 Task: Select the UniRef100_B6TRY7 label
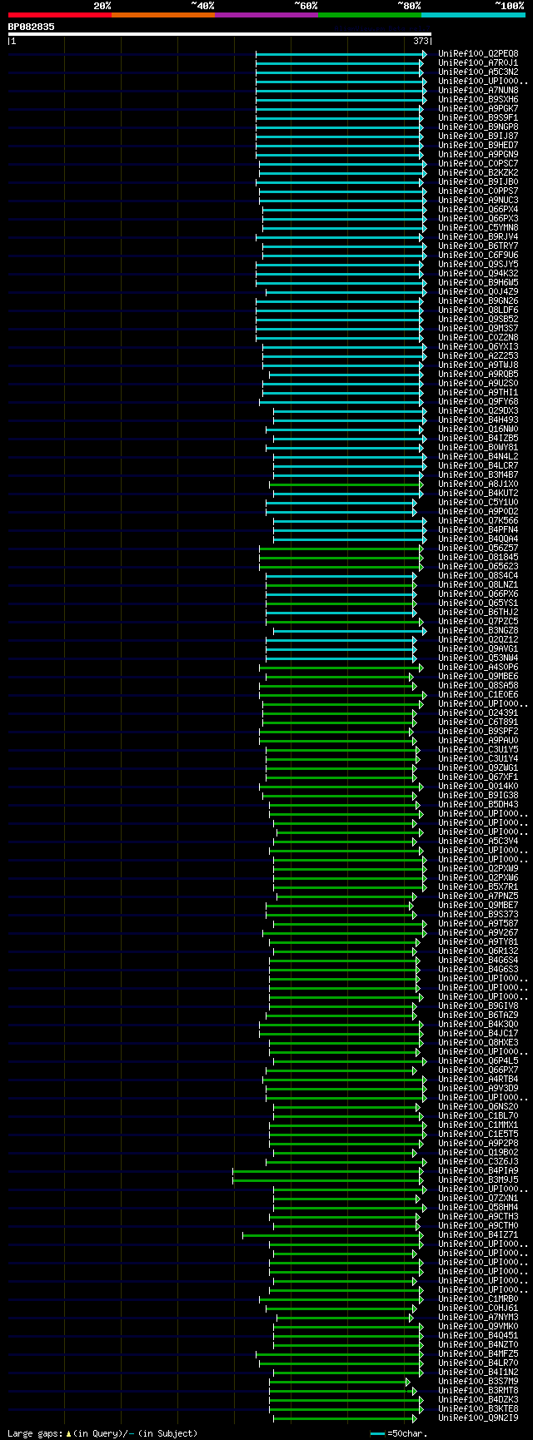tap(478, 246)
